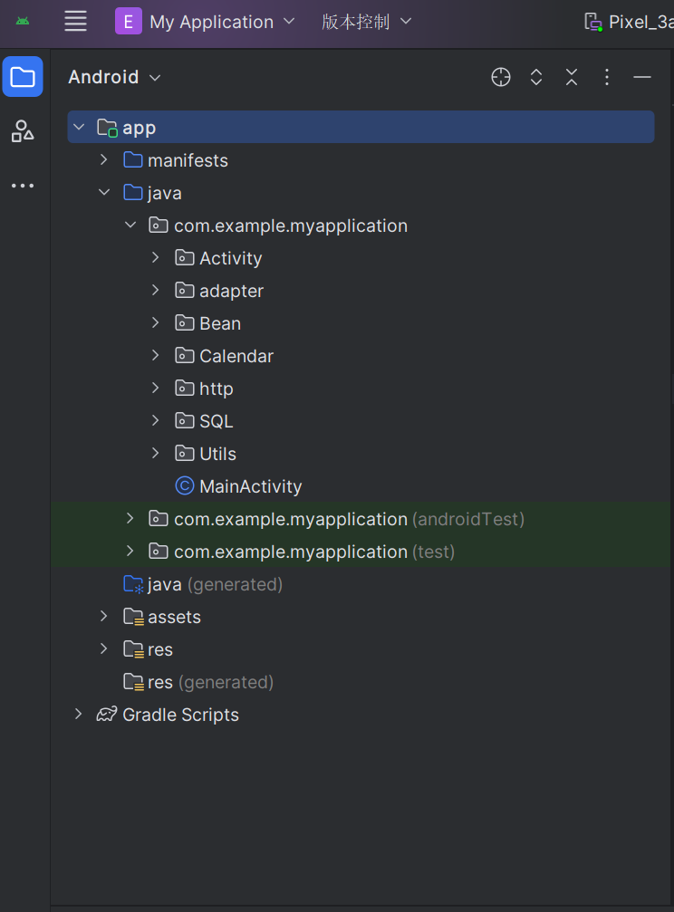Screen dimensions: 674x912
Task: Click the Project tool window folder icon
Action: pos(23,77)
